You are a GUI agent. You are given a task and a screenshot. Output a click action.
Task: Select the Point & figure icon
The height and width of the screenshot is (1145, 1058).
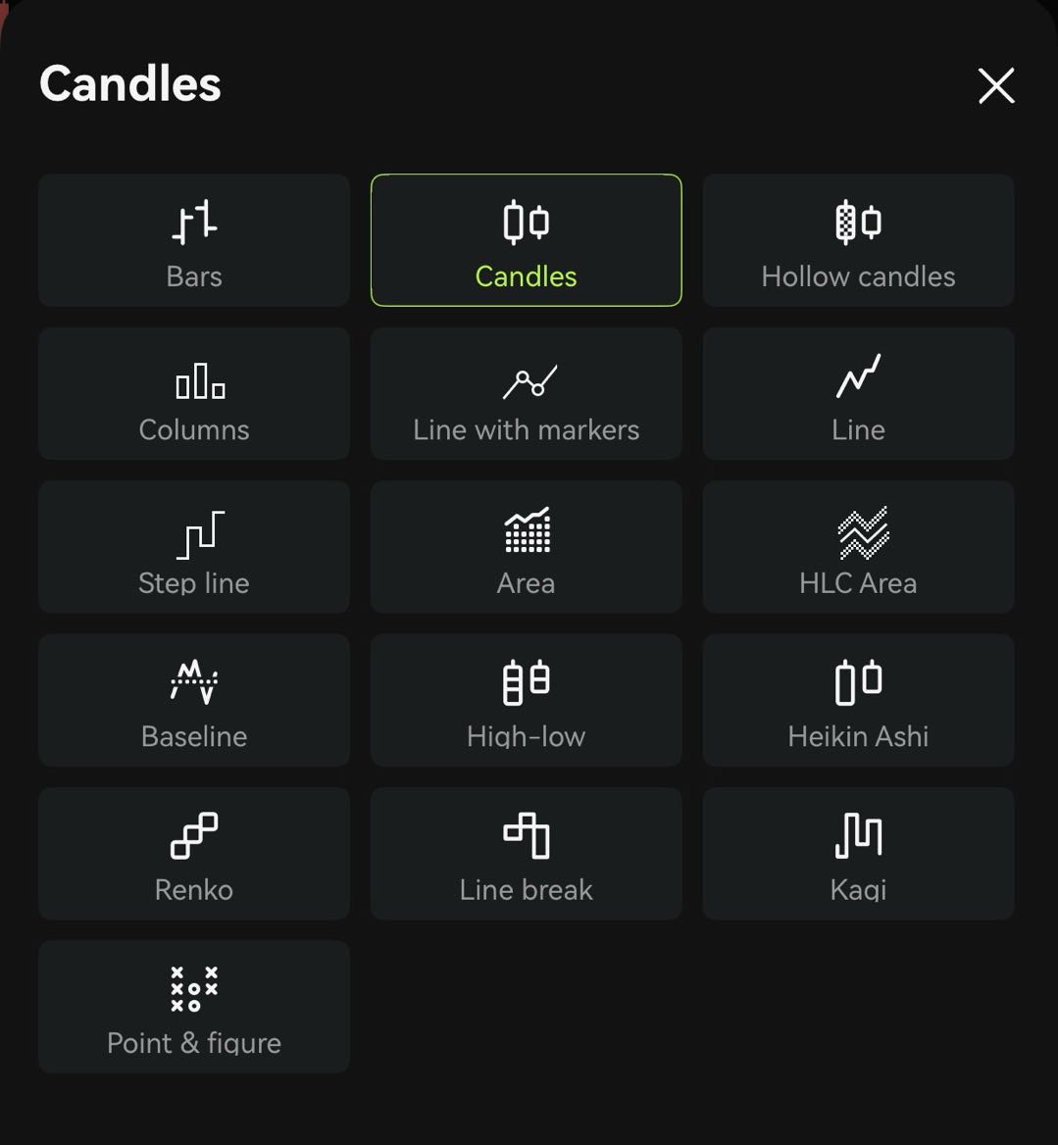[x=194, y=989]
